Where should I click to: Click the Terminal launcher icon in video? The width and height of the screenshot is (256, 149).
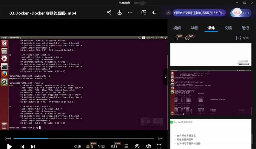tap(4, 66)
